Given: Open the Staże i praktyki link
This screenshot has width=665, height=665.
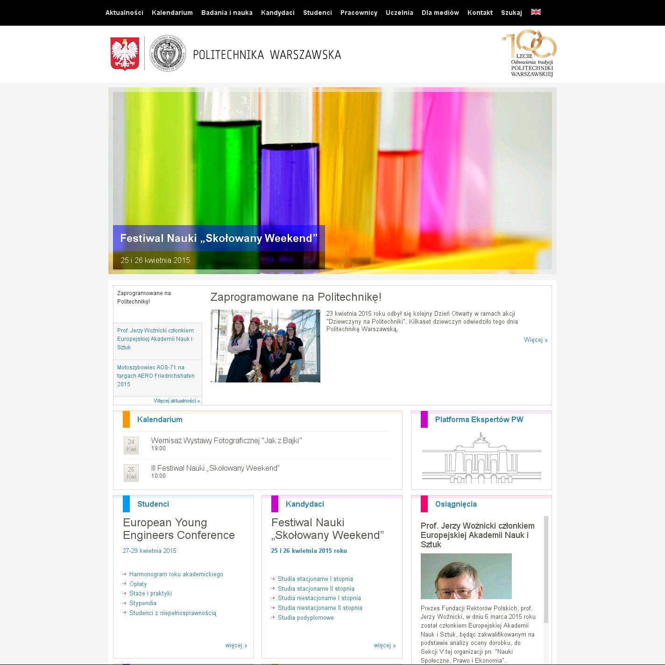Looking at the screenshot, I should (x=150, y=594).
